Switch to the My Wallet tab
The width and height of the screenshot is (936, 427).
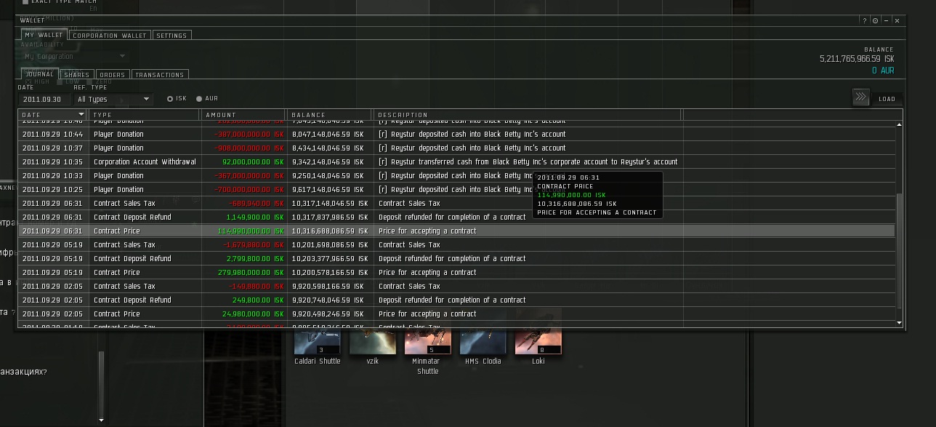click(x=44, y=35)
